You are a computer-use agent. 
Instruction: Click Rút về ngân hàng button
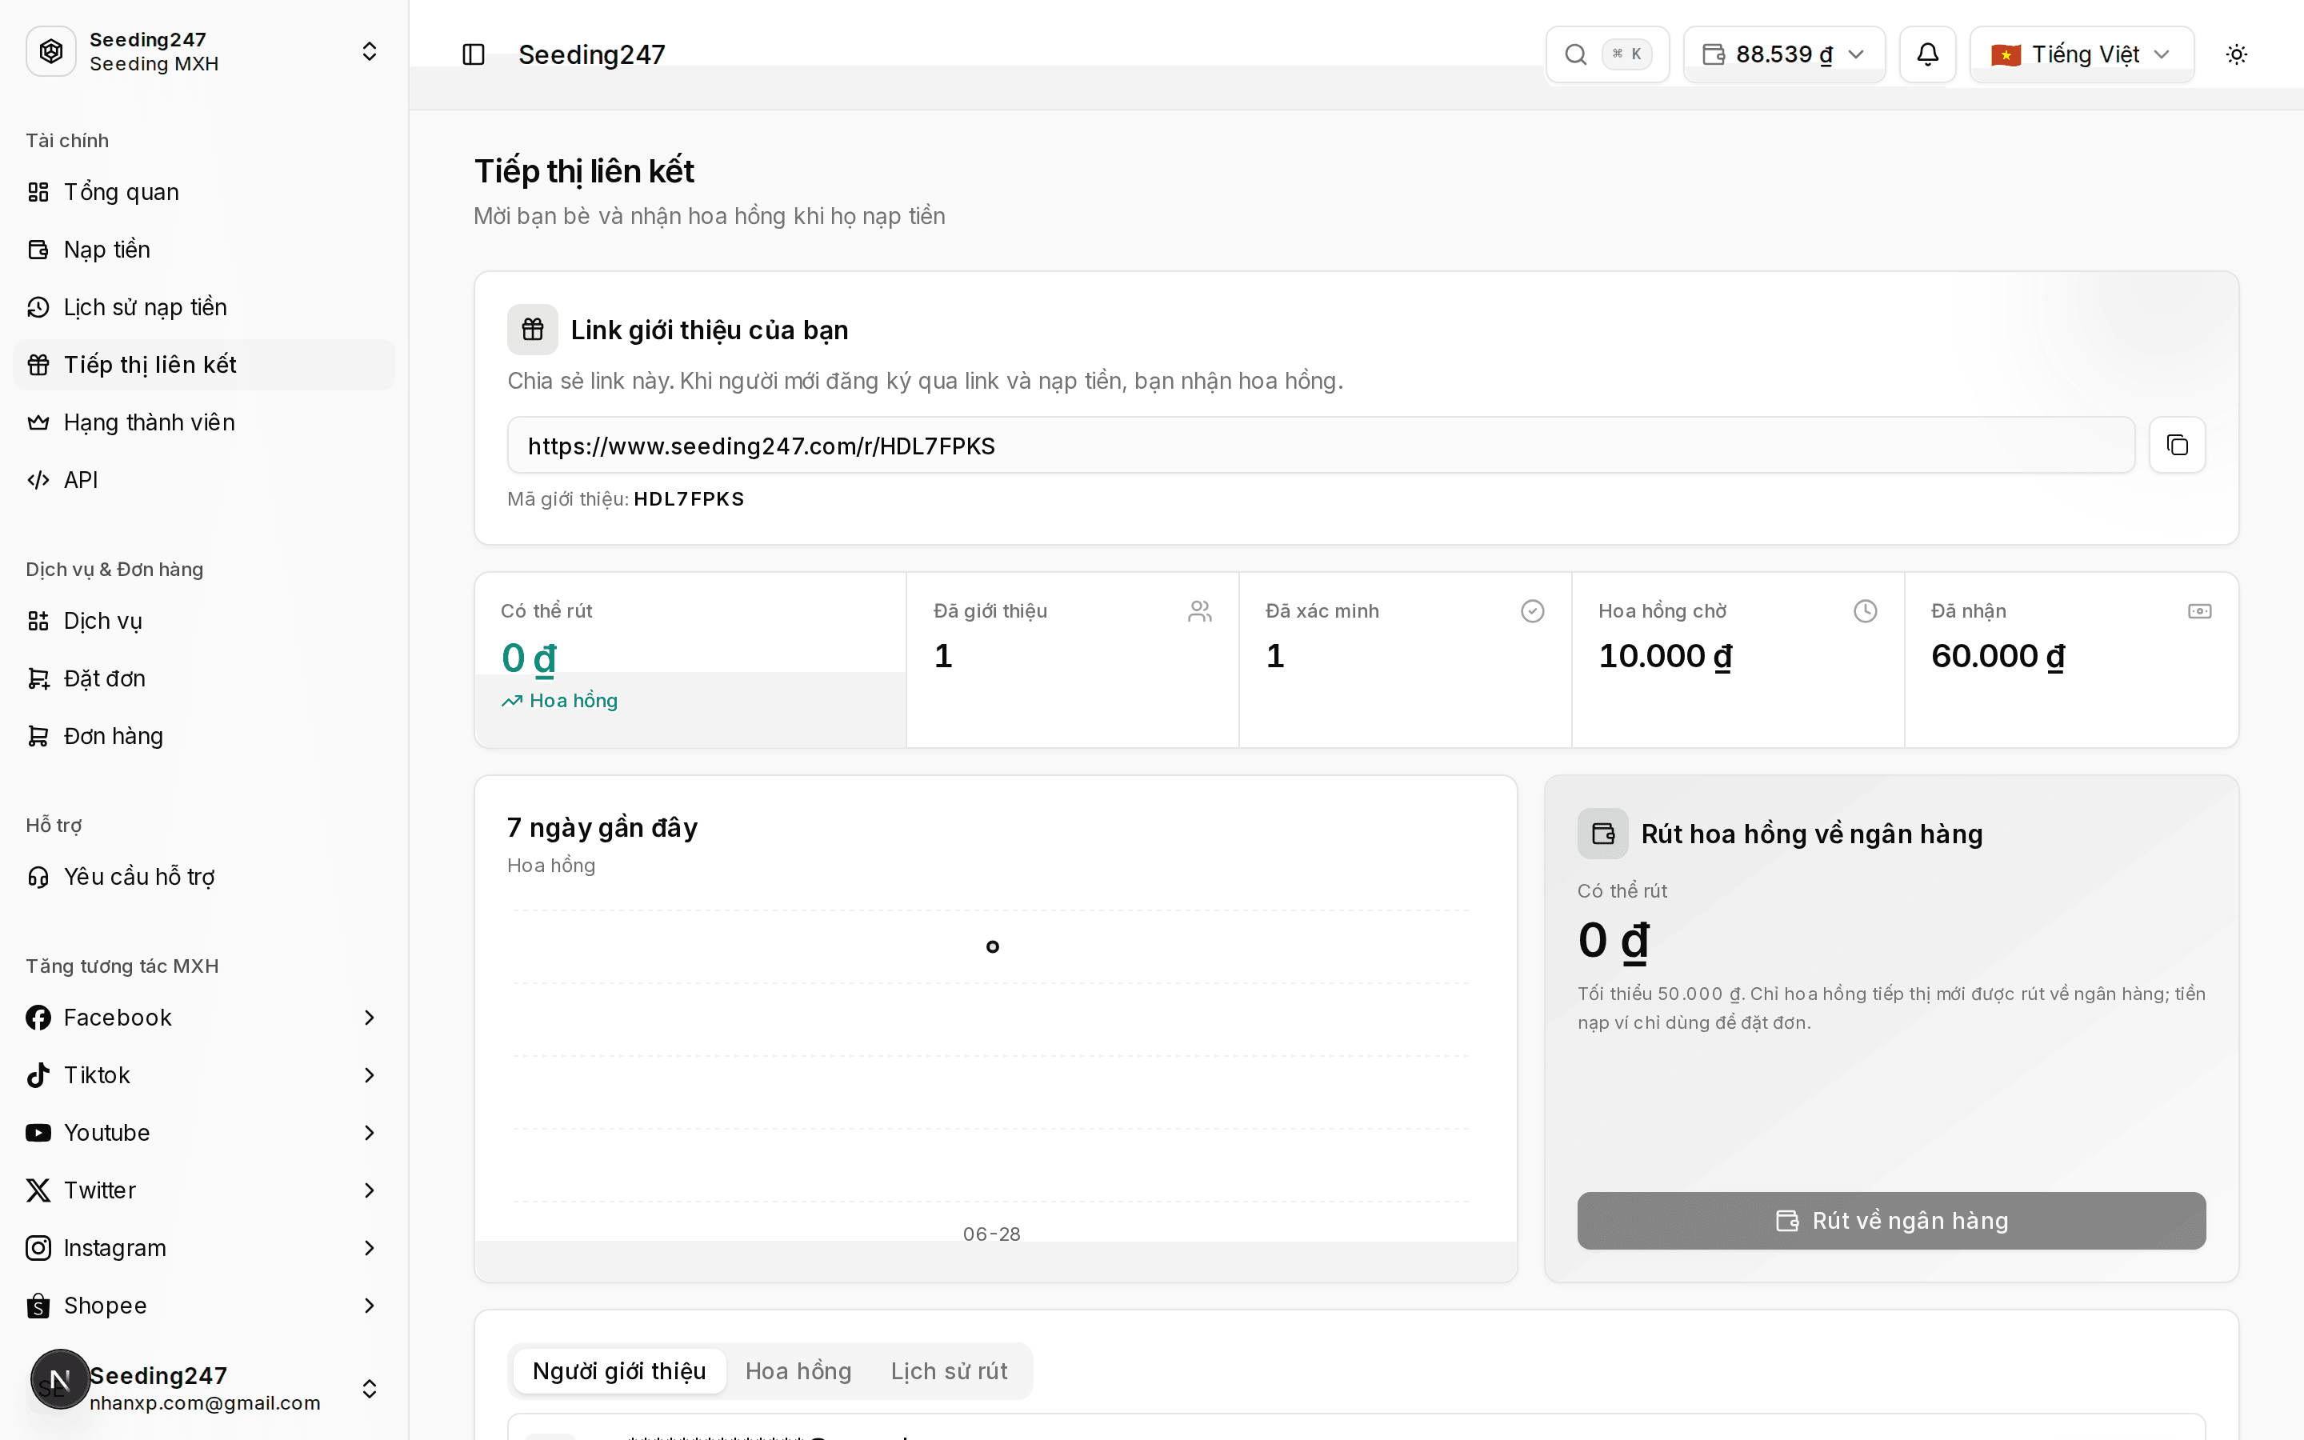point(1891,1221)
